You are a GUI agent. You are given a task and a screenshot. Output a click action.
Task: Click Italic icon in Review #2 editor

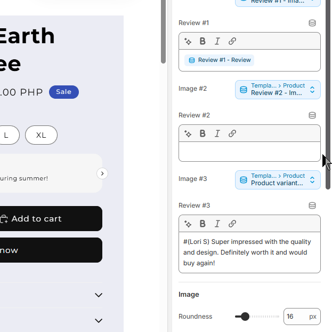217,133
